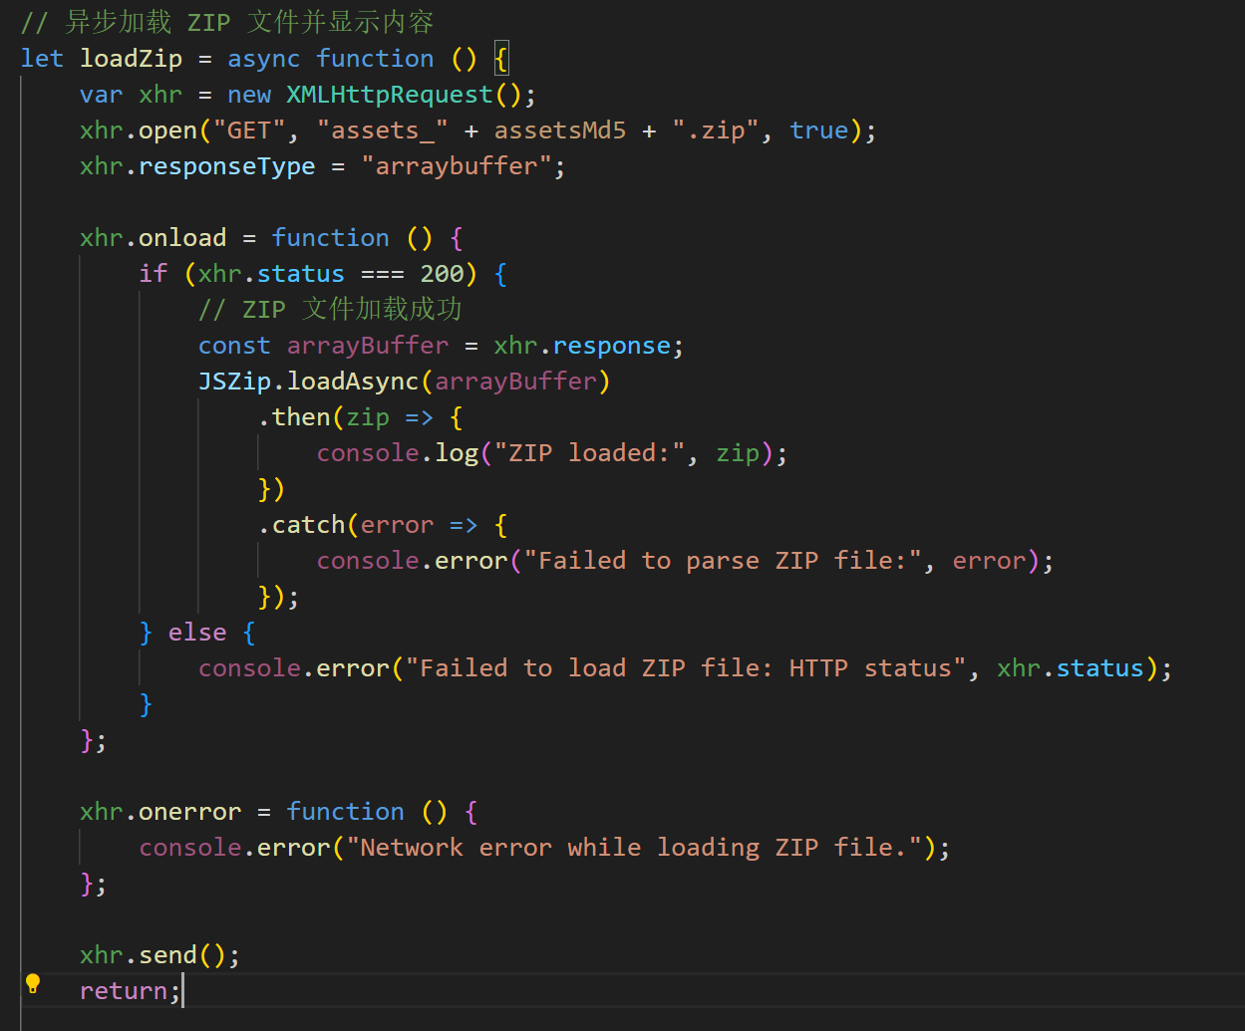The width and height of the screenshot is (1245, 1031).
Task: Click the 'true' boolean argument
Action: 818,130
